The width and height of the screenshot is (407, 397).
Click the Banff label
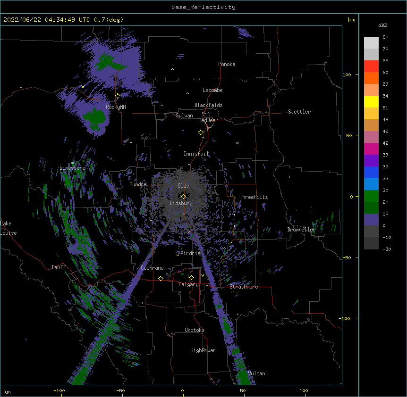59,267
